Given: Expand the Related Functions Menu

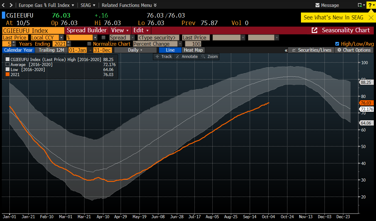Looking at the screenshot, I should (x=129, y=5).
